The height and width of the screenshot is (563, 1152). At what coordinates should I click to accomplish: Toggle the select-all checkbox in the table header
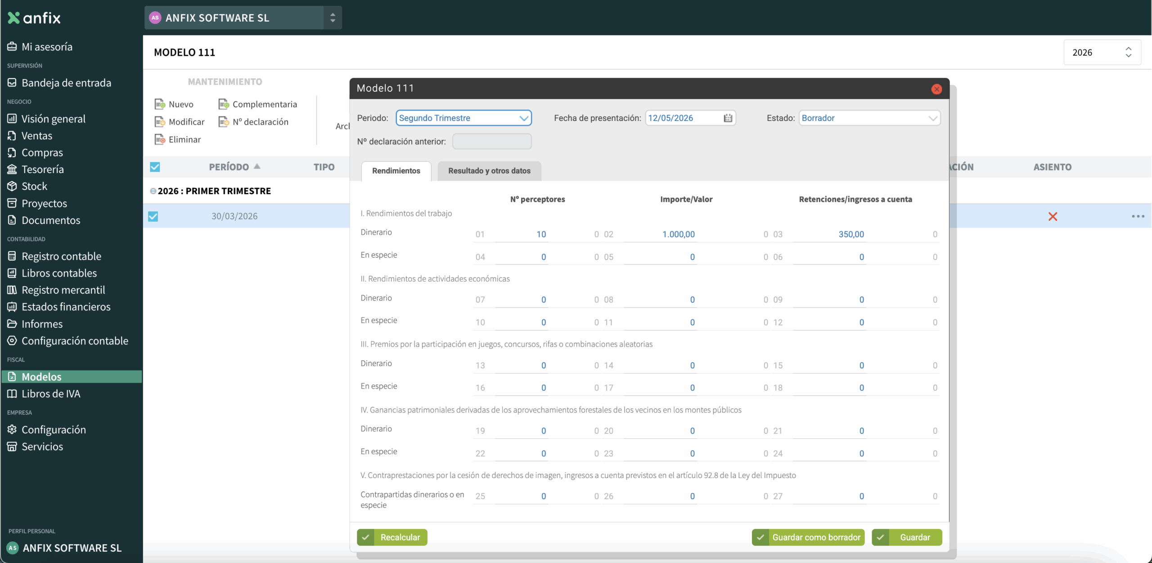coord(155,167)
